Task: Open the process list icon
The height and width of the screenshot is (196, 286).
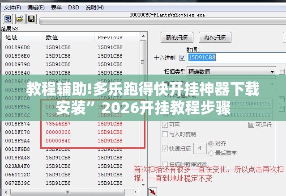Action: point(8,19)
